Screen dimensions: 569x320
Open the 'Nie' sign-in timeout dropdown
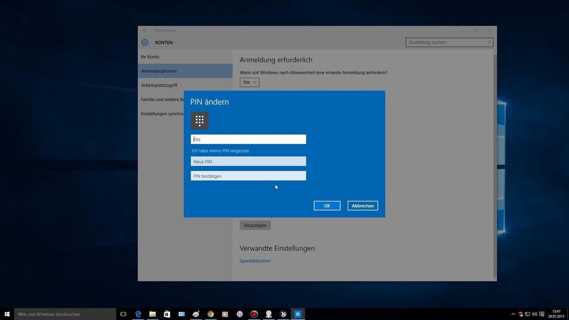[x=250, y=82]
